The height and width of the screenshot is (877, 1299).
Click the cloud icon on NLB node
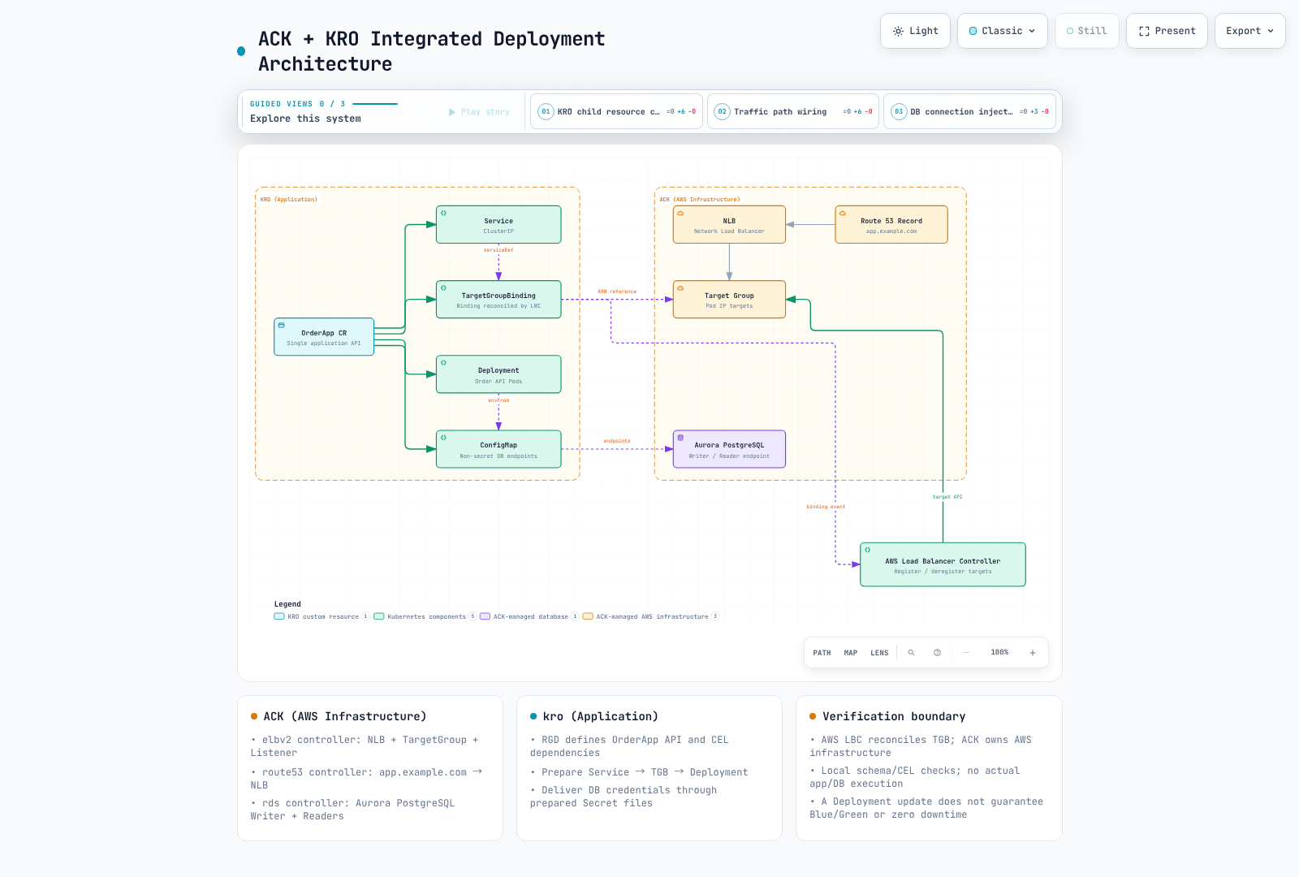coord(680,214)
